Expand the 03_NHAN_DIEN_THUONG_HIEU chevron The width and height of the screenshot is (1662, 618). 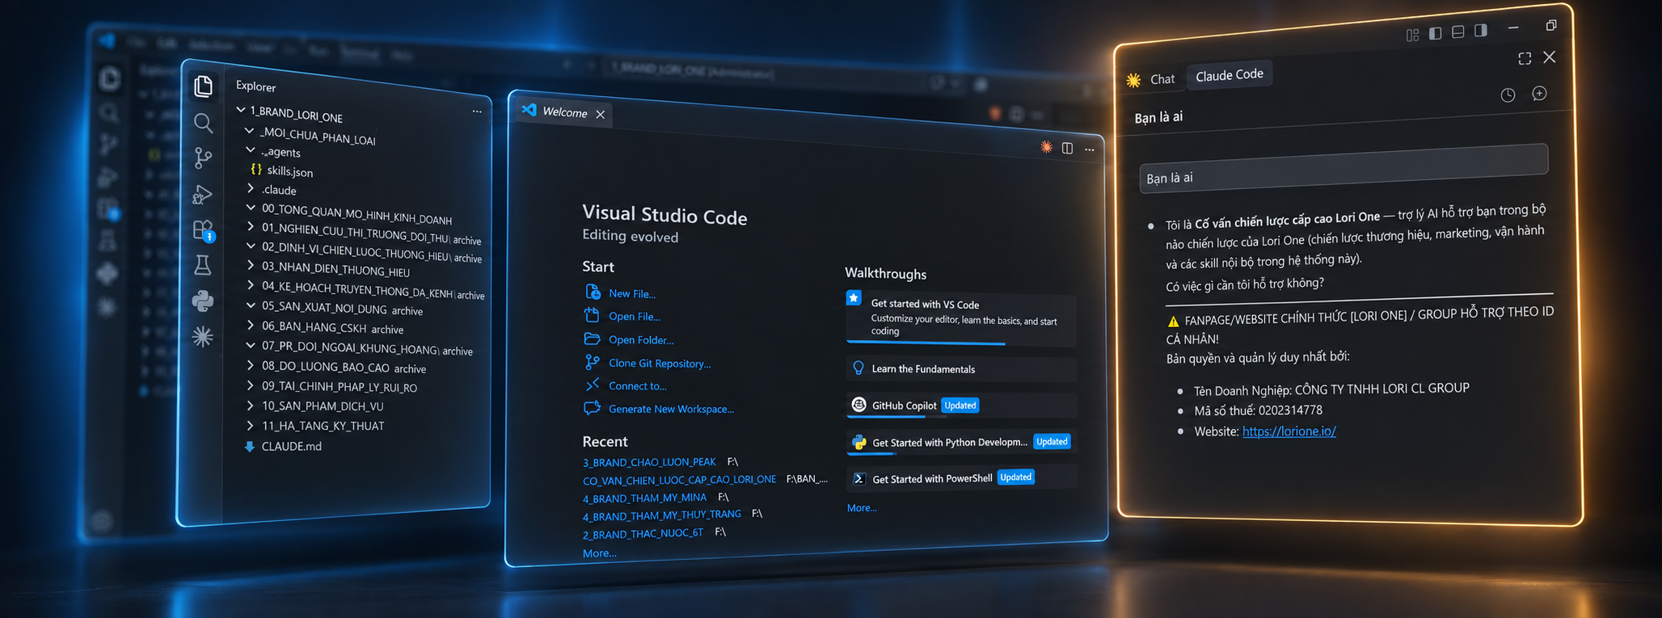[251, 265]
